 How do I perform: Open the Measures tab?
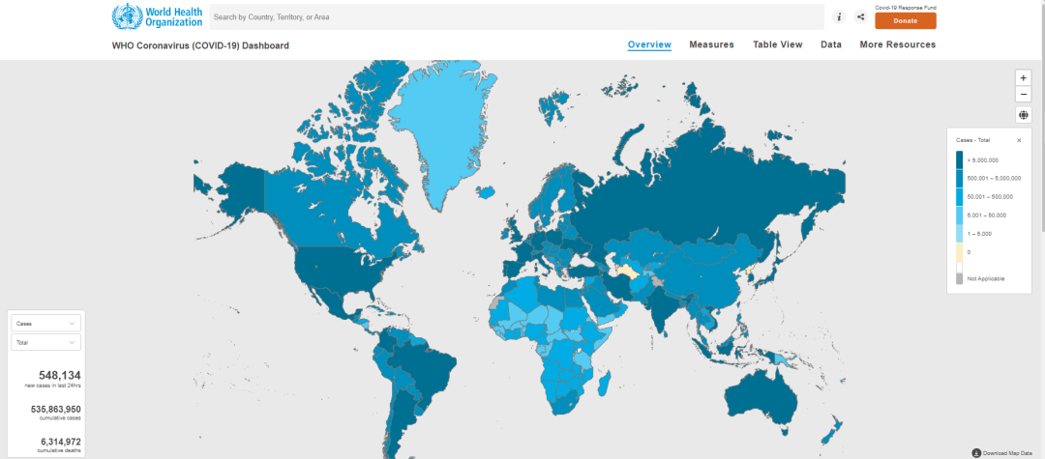coord(712,44)
